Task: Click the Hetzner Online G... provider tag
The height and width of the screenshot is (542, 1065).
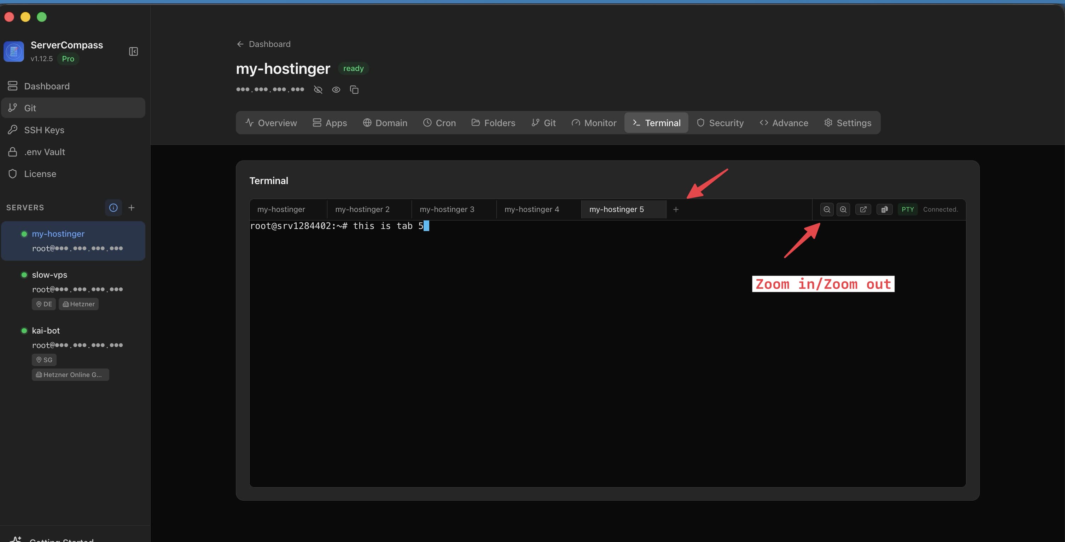Action: coord(70,375)
